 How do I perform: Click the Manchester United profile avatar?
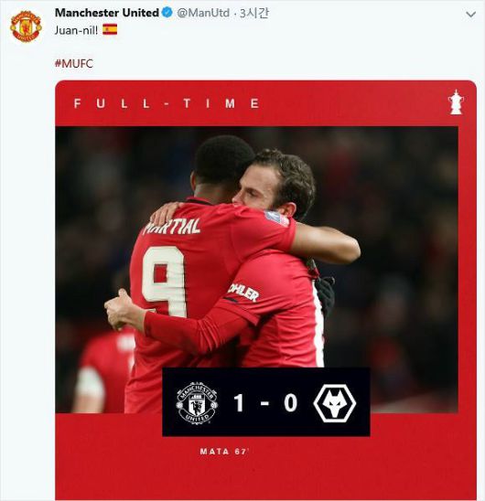26,26
